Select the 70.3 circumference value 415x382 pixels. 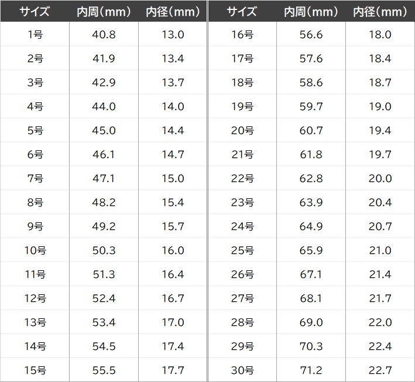[x=311, y=346]
